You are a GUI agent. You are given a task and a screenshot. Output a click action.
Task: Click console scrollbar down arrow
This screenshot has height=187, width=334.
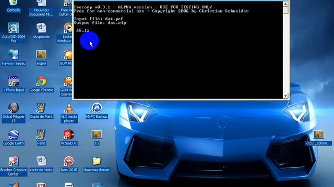click(285, 96)
